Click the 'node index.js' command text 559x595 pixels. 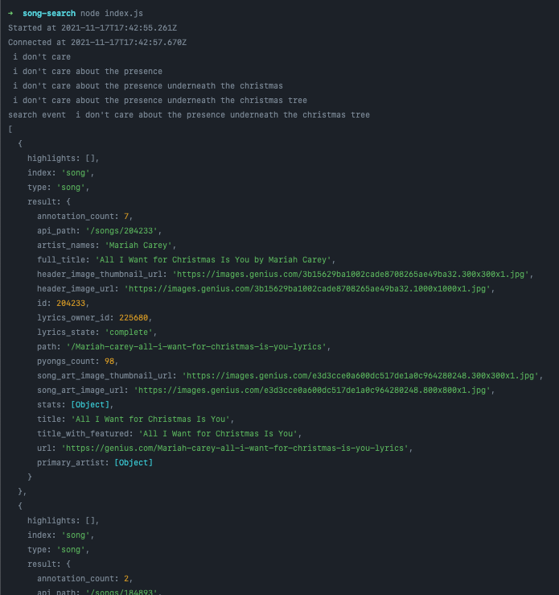[x=112, y=13]
